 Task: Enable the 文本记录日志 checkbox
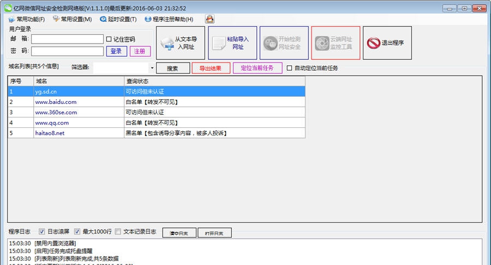[118, 232]
